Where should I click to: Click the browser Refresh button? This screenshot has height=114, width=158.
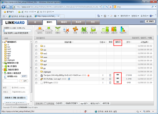pos(107,7)
